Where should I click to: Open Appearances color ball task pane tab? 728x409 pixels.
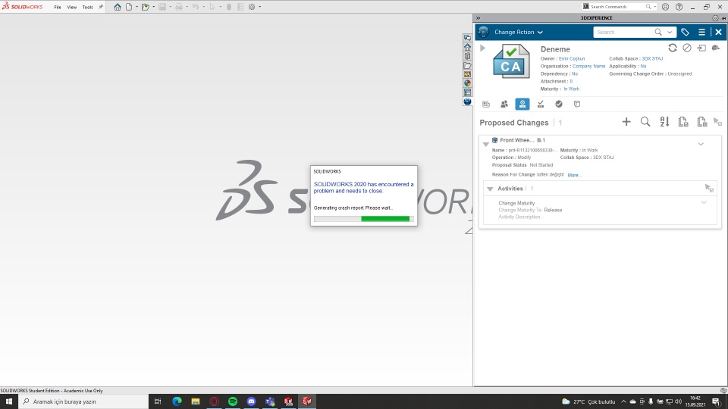pos(468,83)
